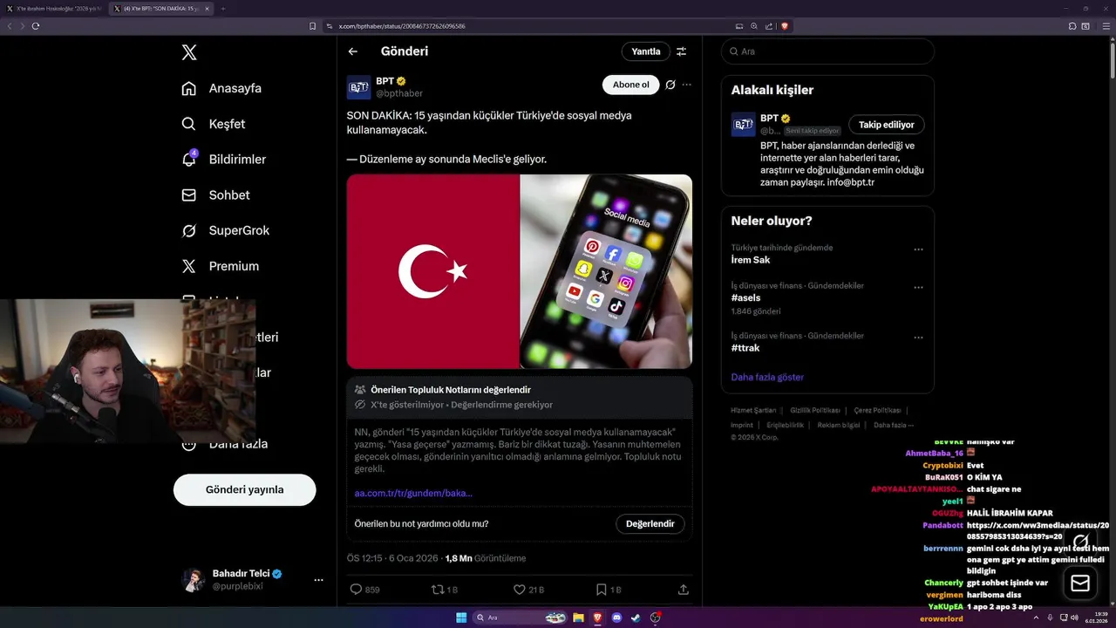Click Değerlendir rate button
Screen dimensions: 1116x628
coord(650,524)
